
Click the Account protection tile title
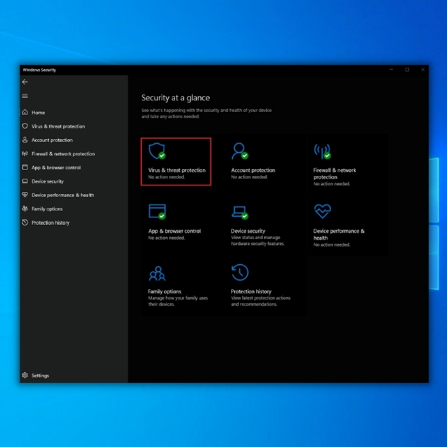[253, 170]
